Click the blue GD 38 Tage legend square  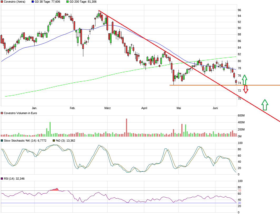click(x=33, y=2)
